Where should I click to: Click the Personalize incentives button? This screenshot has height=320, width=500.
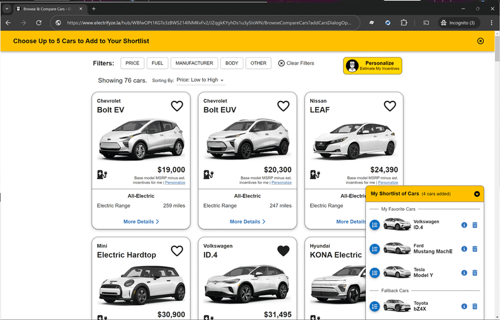click(x=373, y=66)
